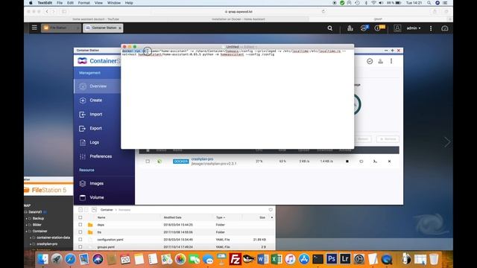477x268 pixels.
Task: Open the crashplan-pro container link
Action: pos(202,159)
